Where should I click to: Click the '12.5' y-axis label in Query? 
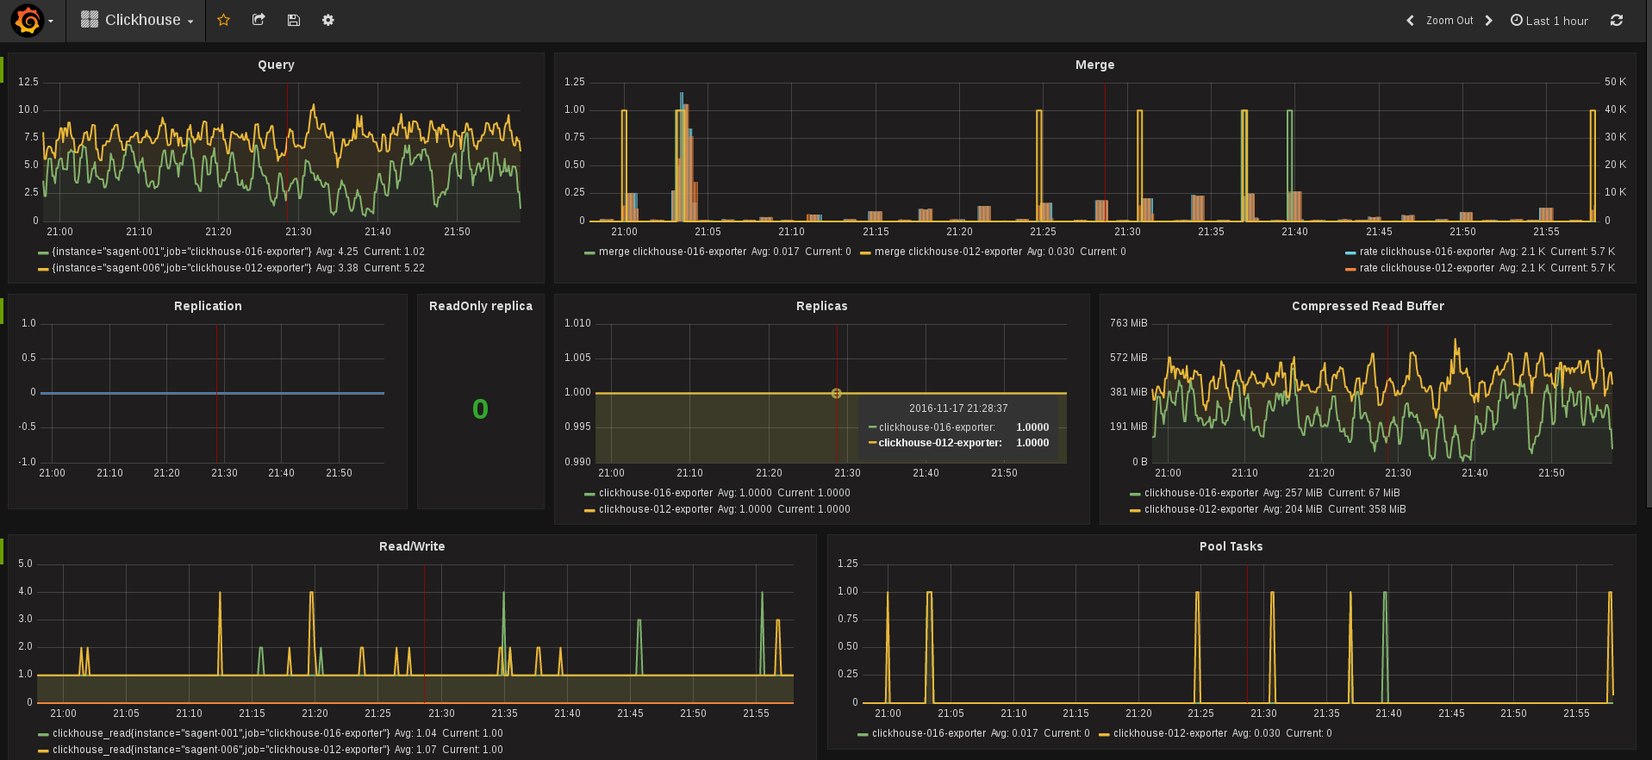coord(28,82)
